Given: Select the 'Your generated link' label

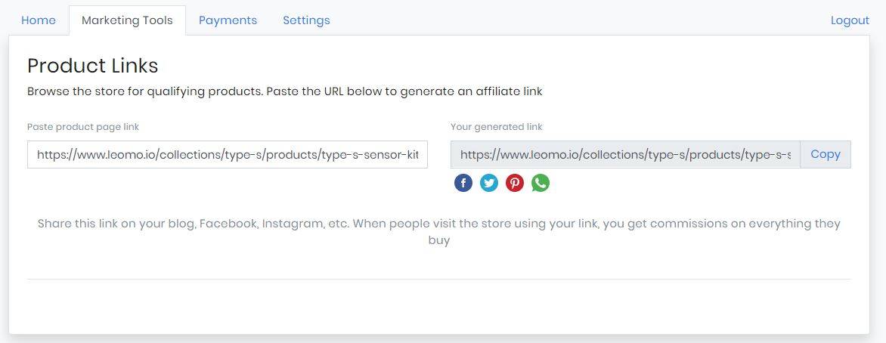Looking at the screenshot, I should [496, 127].
